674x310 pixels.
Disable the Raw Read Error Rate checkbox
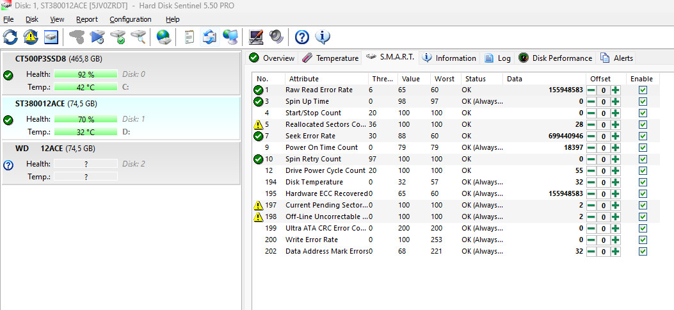(643, 90)
